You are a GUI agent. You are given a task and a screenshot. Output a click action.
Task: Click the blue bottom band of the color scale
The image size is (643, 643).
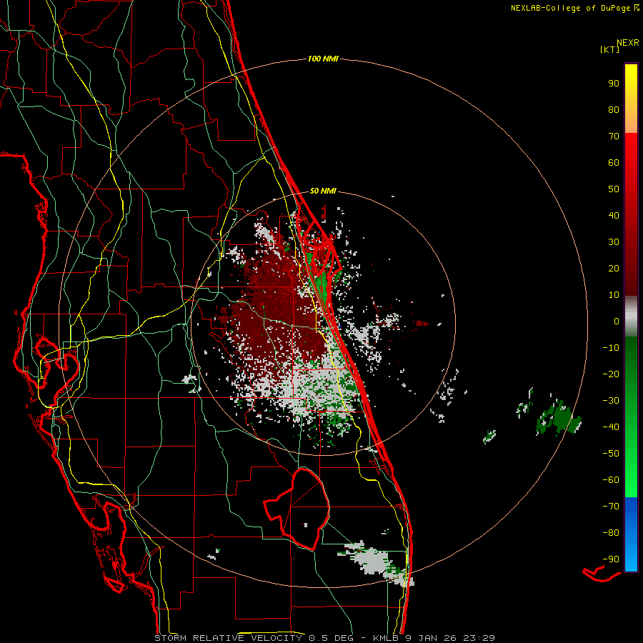(631, 534)
